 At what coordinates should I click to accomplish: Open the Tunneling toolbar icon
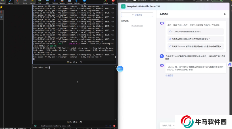pyautogui.click(x=62, y=2)
